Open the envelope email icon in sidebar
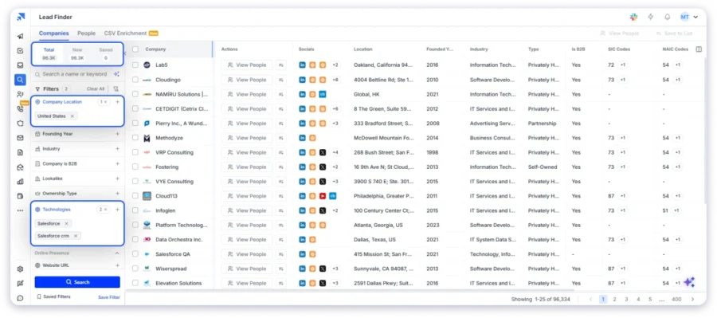The image size is (717, 318). point(20,138)
